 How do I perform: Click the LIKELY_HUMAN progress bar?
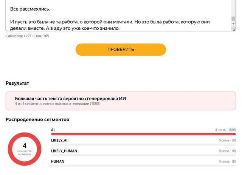pos(143,155)
